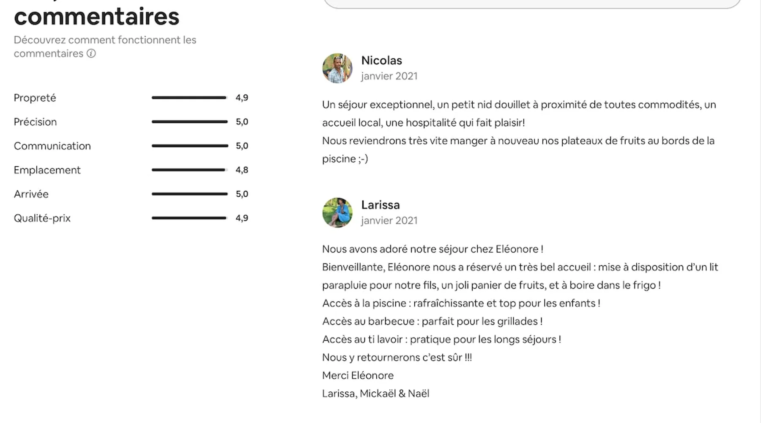Select the Arrivée rating bar
Image resolution: width=761 pixels, height=423 pixels.
189,194
